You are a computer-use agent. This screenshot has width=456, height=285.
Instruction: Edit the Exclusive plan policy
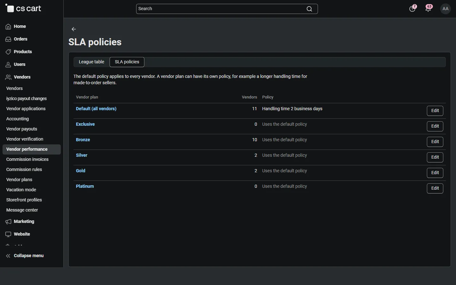(x=435, y=126)
